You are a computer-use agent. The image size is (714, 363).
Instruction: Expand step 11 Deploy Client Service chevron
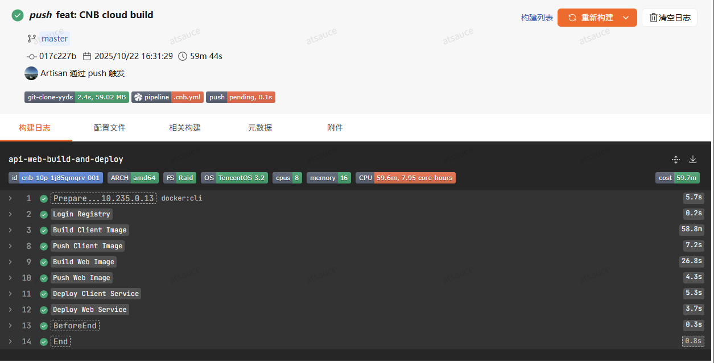(10, 294)
